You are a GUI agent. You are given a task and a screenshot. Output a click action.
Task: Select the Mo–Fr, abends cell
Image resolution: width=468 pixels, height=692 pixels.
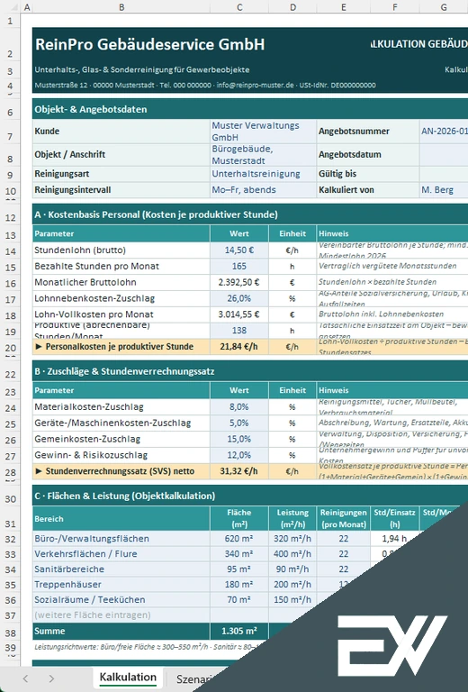[263, 190]
